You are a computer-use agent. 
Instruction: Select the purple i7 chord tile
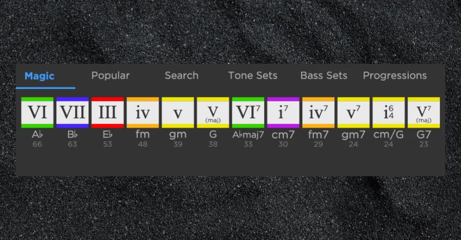pyautogui.click(x=283, y=112)
